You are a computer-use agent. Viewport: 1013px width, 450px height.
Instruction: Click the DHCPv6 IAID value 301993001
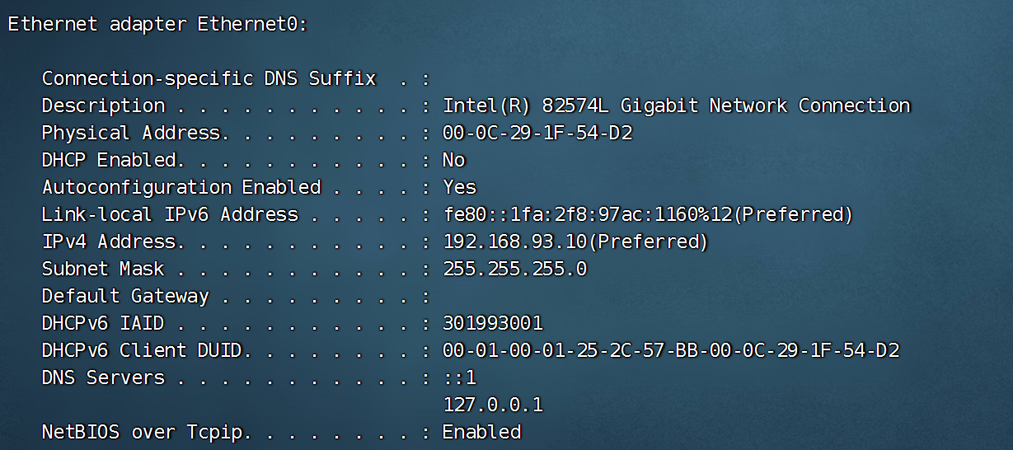pyautogui.click(x=493, y=323)
